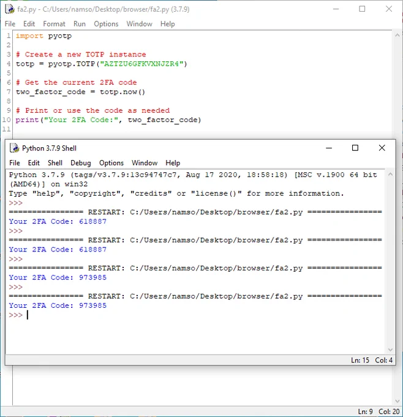The image size is (403, 417).
Task: Click 'Col: 4' in Shell status bar
Action: (x=383, y=360)
